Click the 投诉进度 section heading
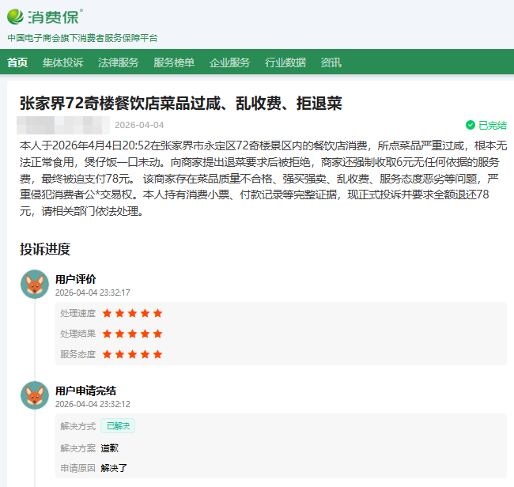The width and height of the screenshot is (514, 487). 45,249
